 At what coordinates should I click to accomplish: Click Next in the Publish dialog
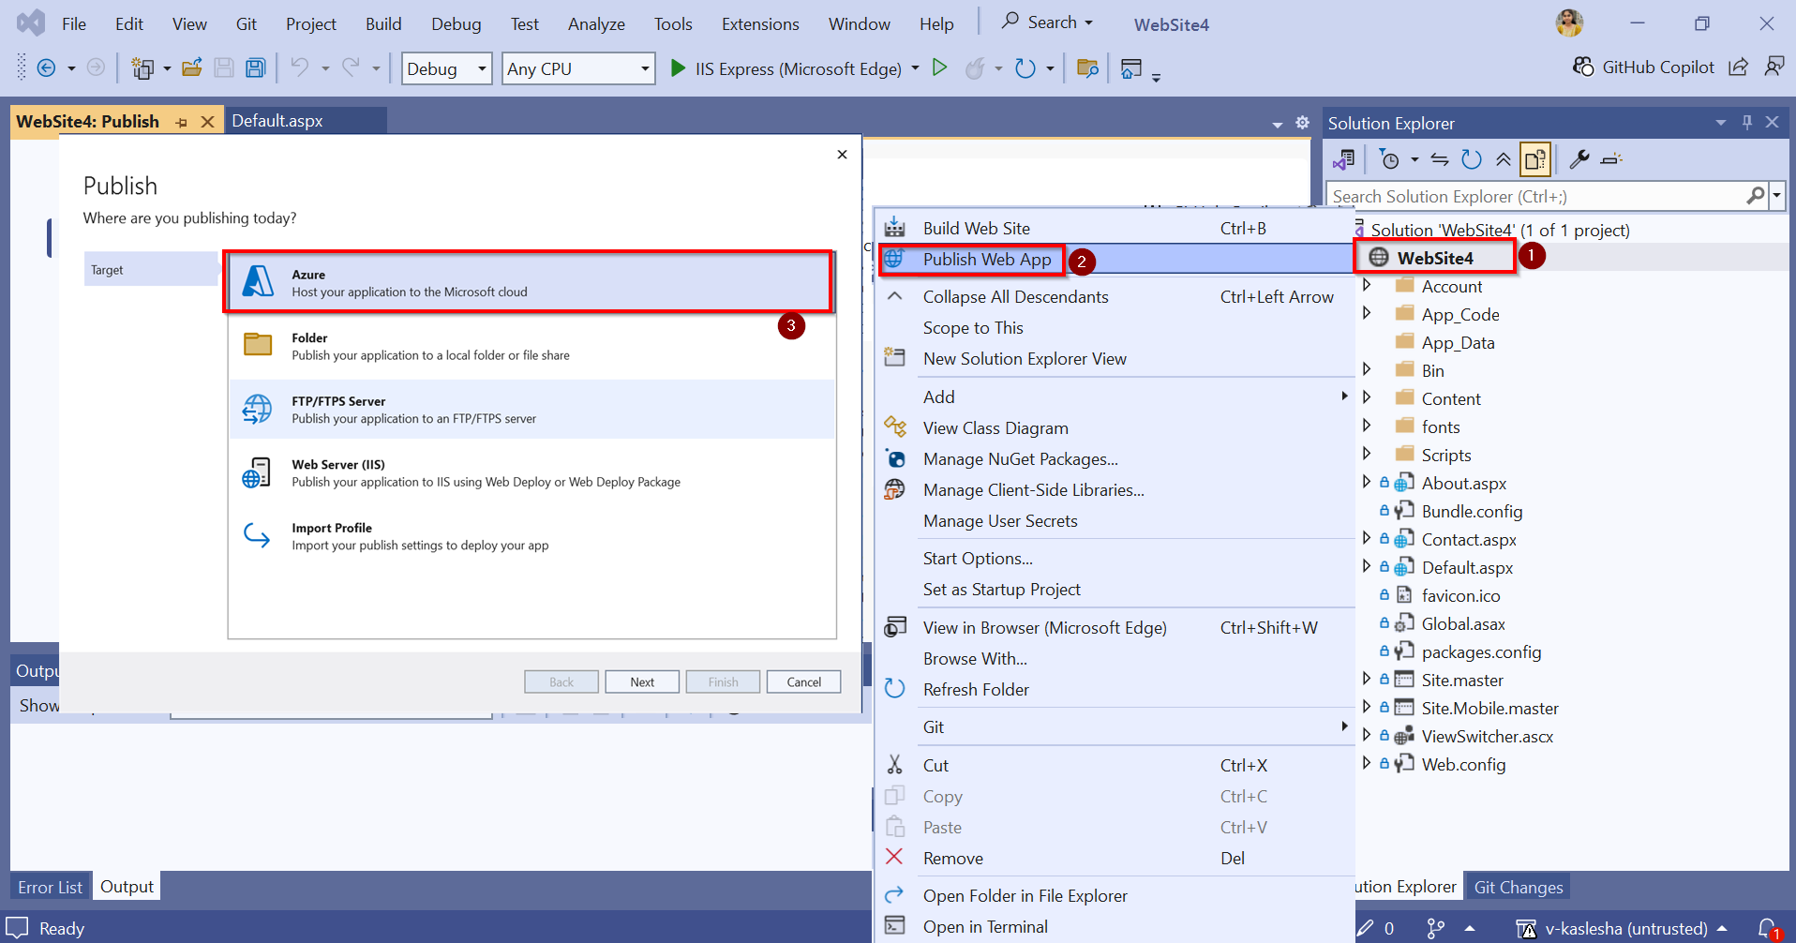click(x=642, y=682)
